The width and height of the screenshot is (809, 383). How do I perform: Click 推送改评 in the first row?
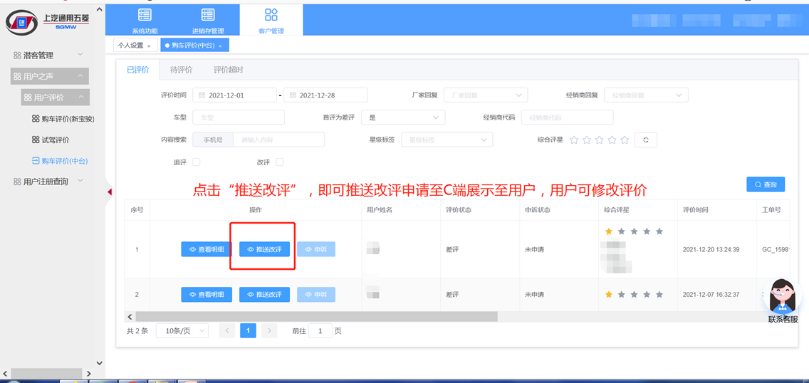tap(264, 249)
